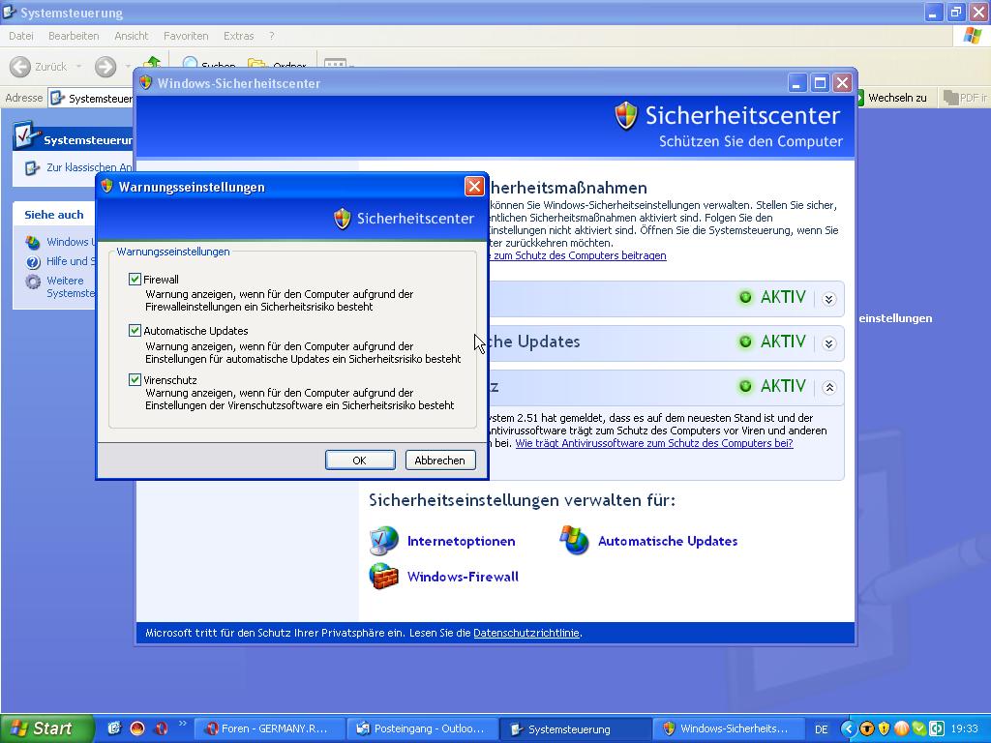Open the Ansicht menu
Screen dimensions: 991x743
click(x=131, y=36)
